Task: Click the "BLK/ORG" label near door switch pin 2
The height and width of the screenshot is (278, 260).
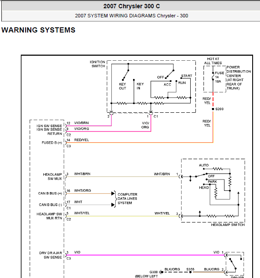Action: [211, 269]
